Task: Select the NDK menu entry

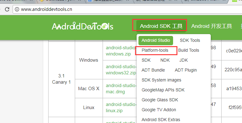Action: [165, 60]
